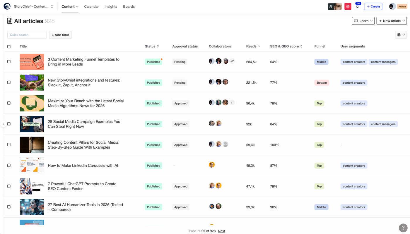Select checkbox for 27 Best AI Humanizer Tools
This screenshot has height=234, width=410.
[9, 207]
